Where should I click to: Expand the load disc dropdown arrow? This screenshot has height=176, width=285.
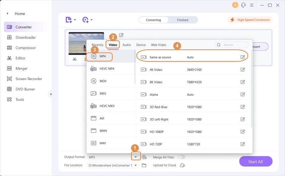pos(92,20)
